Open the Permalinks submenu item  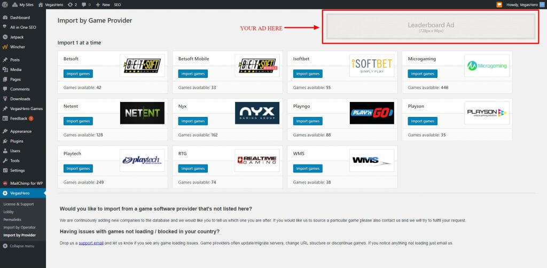(x=12, y=219)
